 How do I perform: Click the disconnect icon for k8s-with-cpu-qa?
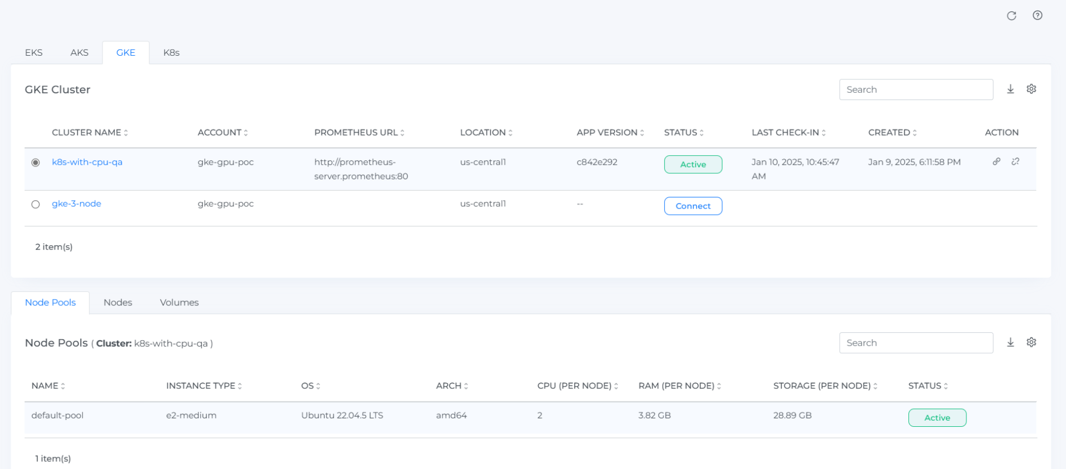(x=1015, y=161)
